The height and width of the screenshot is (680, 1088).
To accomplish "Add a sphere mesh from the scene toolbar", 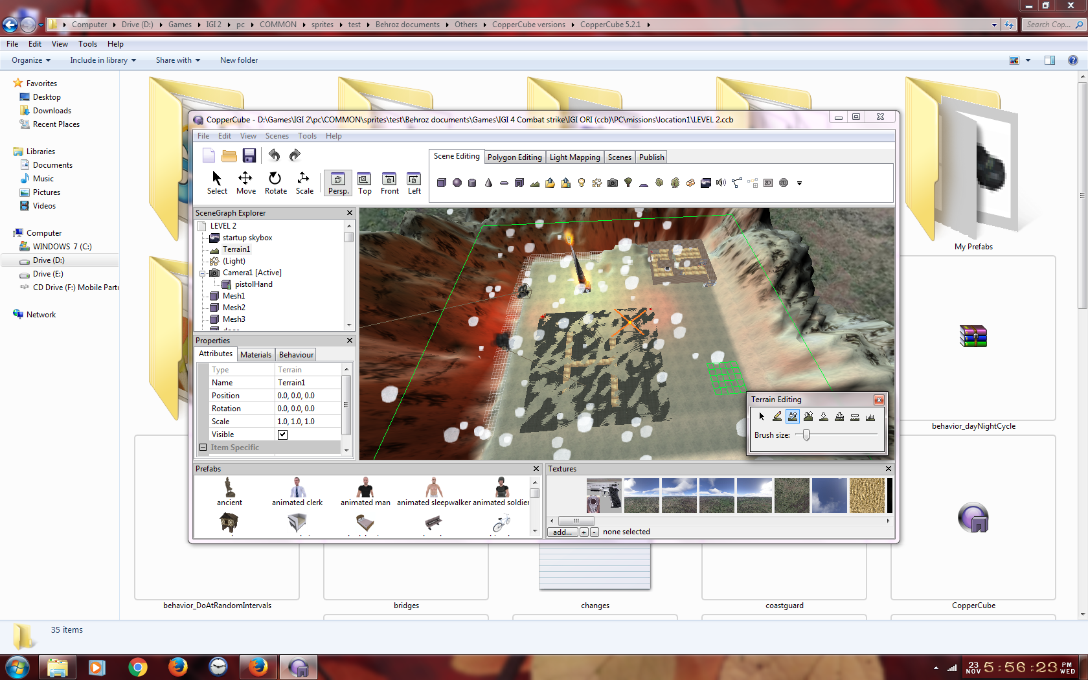I will [x=457, y=183].
